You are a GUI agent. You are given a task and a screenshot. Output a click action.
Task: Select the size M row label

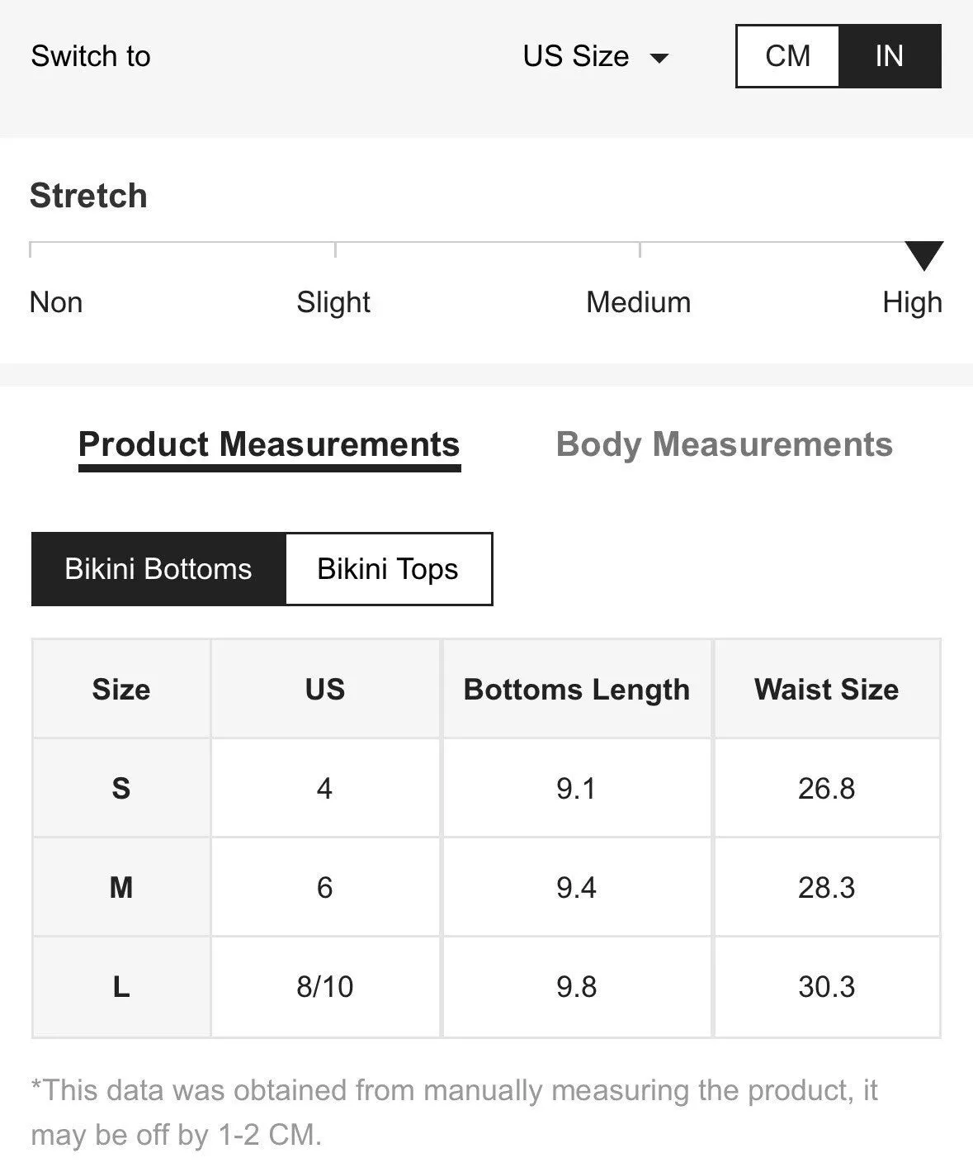point(121,887)
